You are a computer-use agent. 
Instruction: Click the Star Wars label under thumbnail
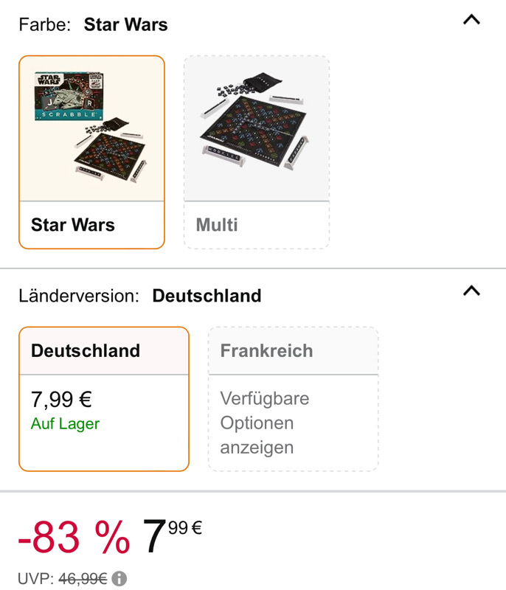pyautogui.click(x=72, y=225)
